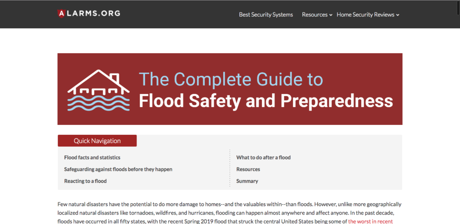460x224 pixels.
Task: Open Best Security Systems page
Action: [x=266, y=15]
